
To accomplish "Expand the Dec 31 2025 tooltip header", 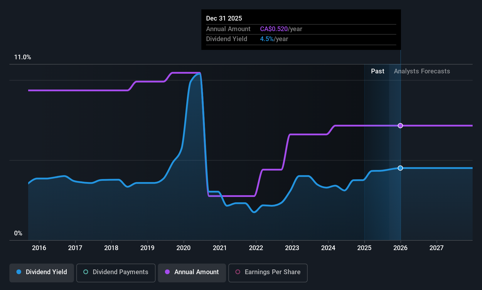I will pos(224,18).
